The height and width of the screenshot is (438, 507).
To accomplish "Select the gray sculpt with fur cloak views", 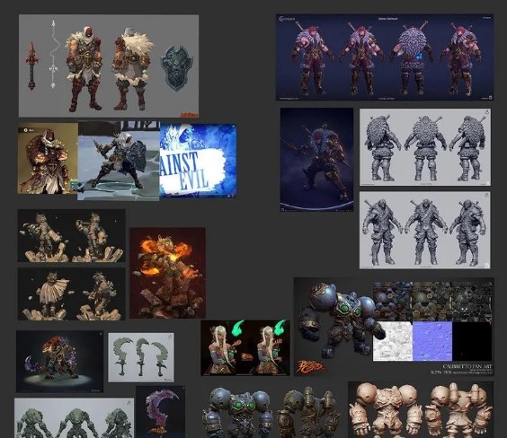I will point(425,147).
